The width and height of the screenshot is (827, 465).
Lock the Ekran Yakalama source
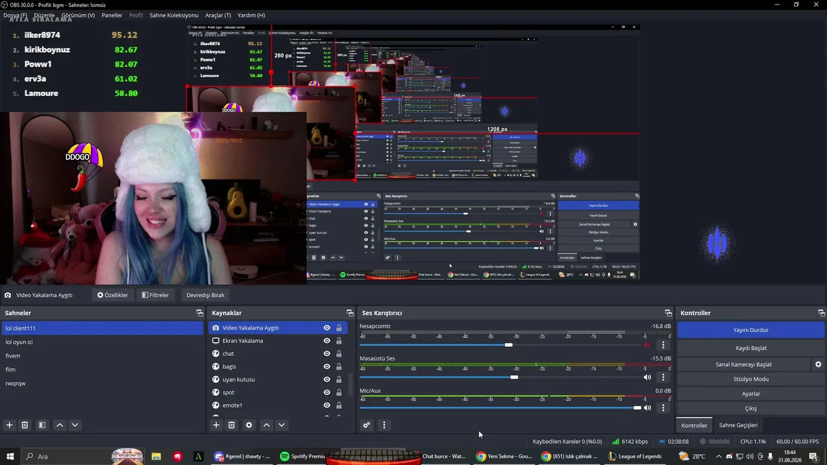coord(339,341)
